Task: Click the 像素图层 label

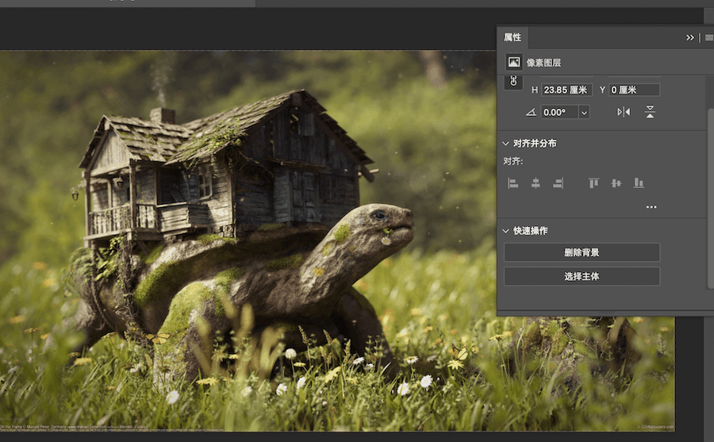Action: (x=543, y=63)
